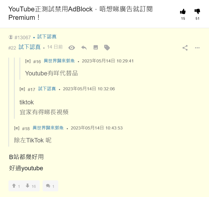The image size is (209, 197).
Task: Click the user avatar icon beside #13067
Action: tap(11, 37)
